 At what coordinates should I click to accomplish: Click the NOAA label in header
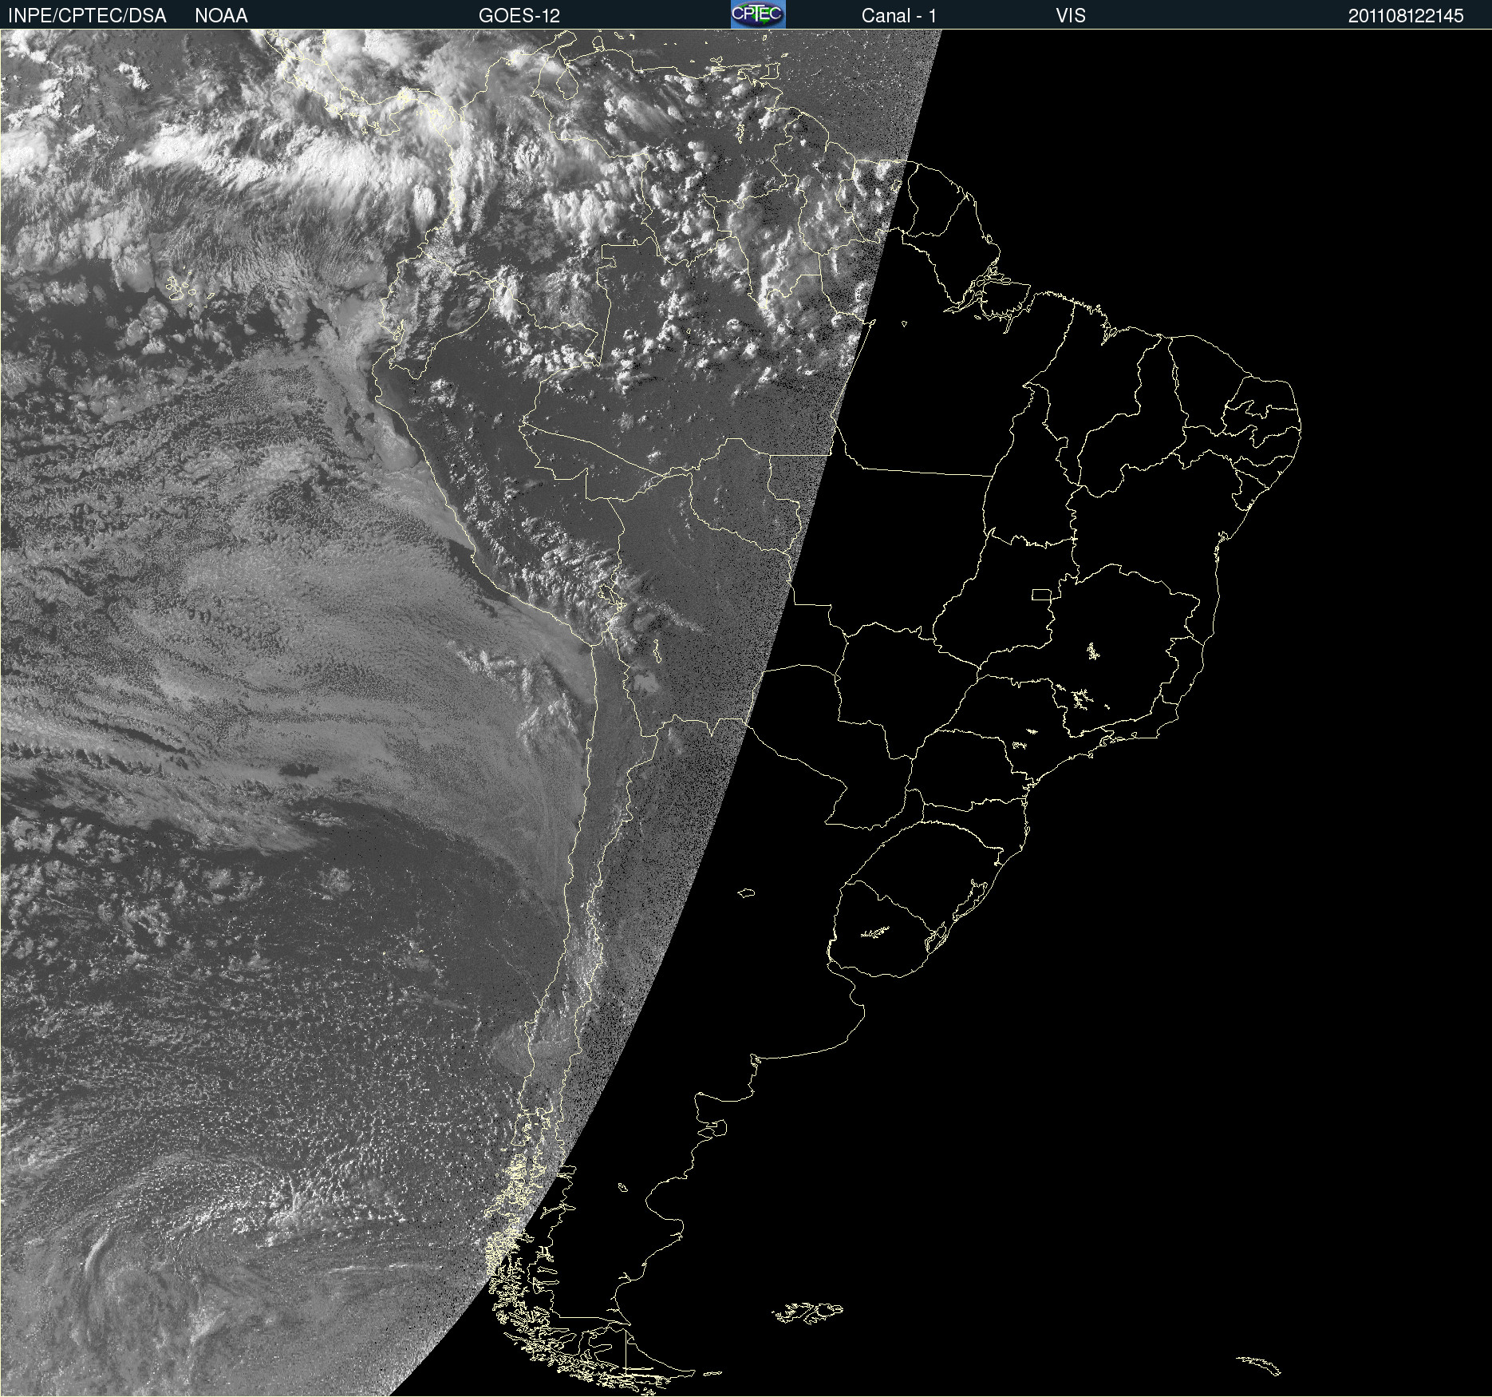point(221,16)
